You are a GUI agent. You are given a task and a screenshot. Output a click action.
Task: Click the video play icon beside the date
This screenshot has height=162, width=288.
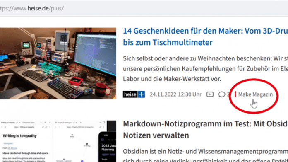click(210, 94)
